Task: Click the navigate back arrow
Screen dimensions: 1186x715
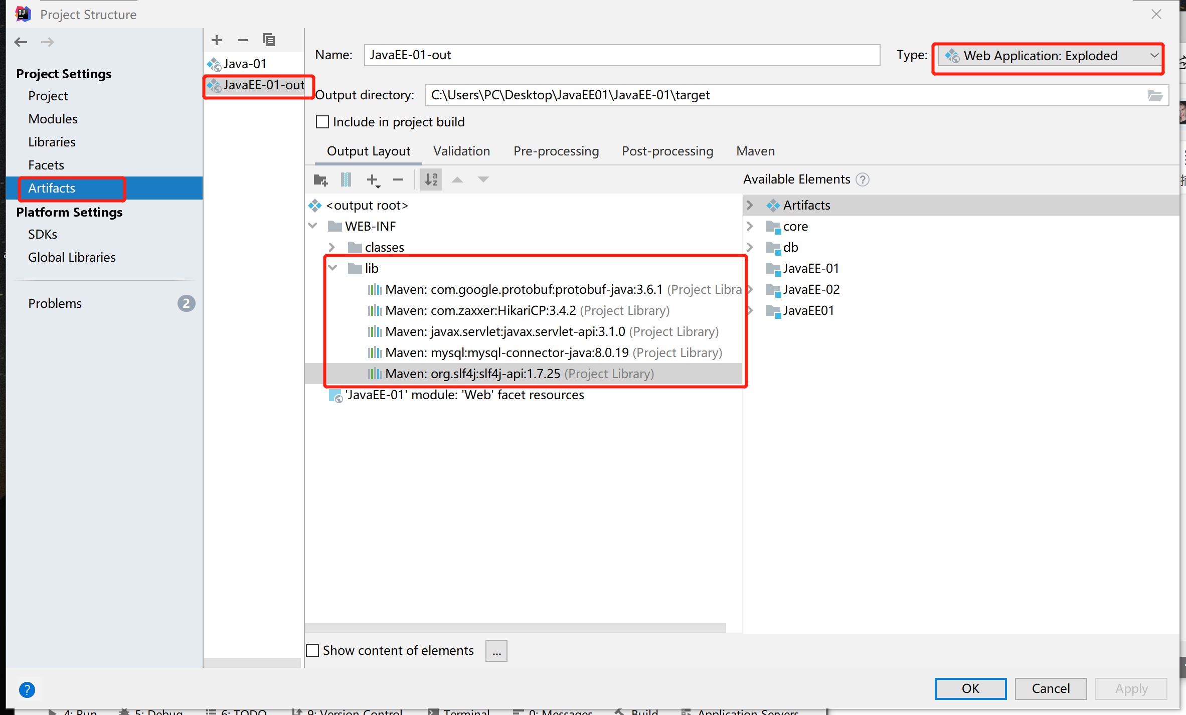Action: (21, 42)
